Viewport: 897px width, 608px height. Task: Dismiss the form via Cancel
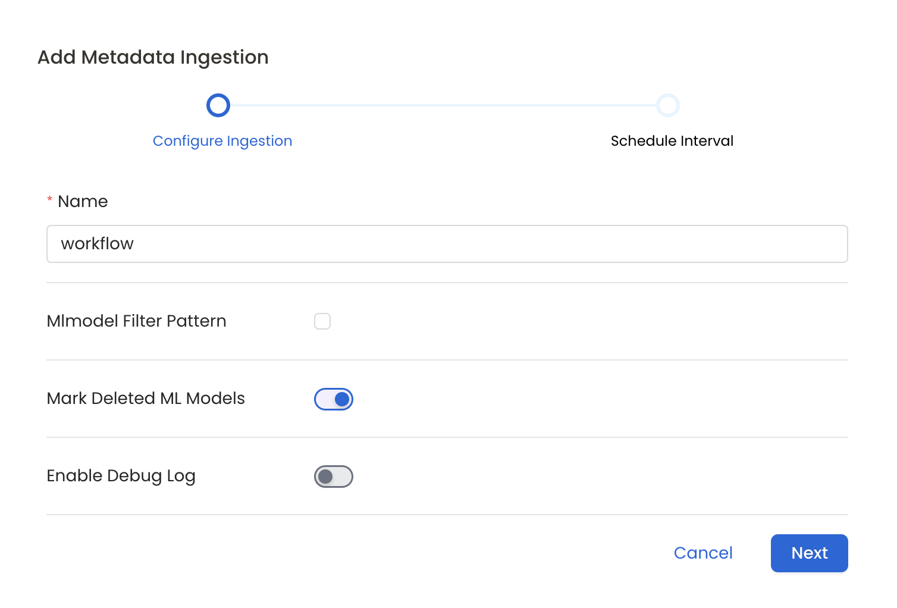[702, 553]
